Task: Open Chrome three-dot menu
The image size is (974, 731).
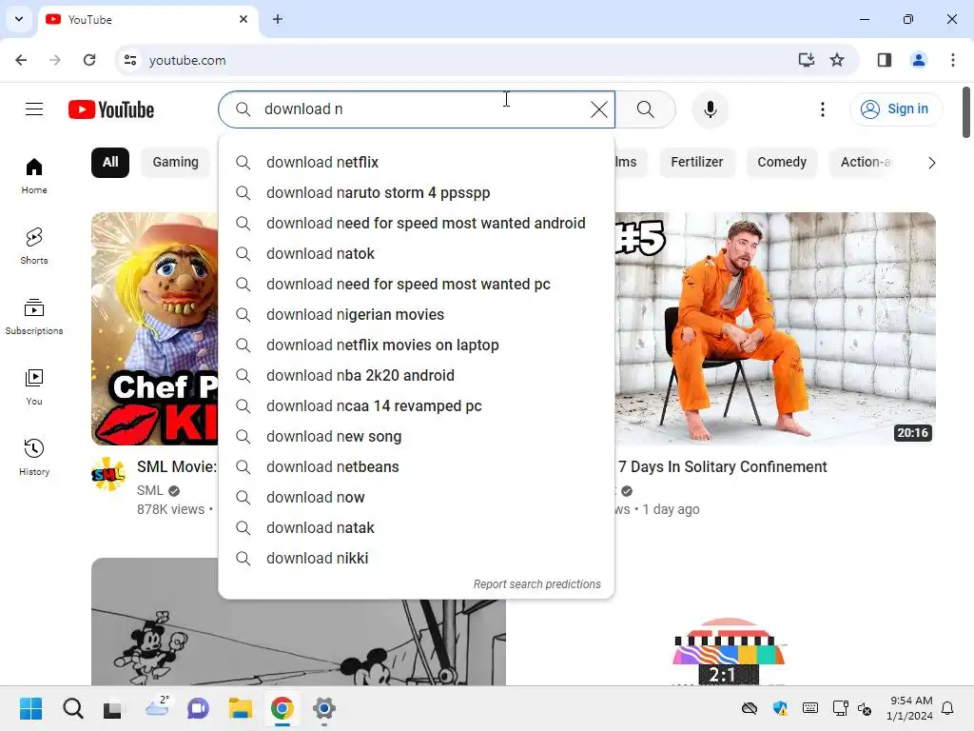Action: 953,60
